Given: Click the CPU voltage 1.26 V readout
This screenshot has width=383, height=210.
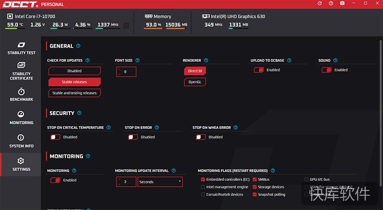Looking at the screenshot, I should [38, 25].
